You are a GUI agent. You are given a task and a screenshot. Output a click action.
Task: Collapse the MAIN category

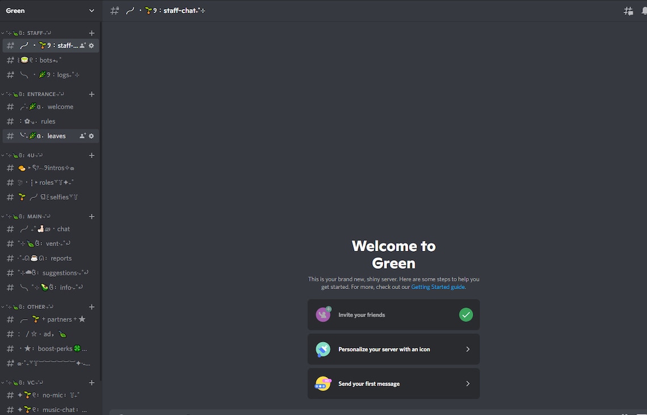pyautogui.click(x=26, y=217)
